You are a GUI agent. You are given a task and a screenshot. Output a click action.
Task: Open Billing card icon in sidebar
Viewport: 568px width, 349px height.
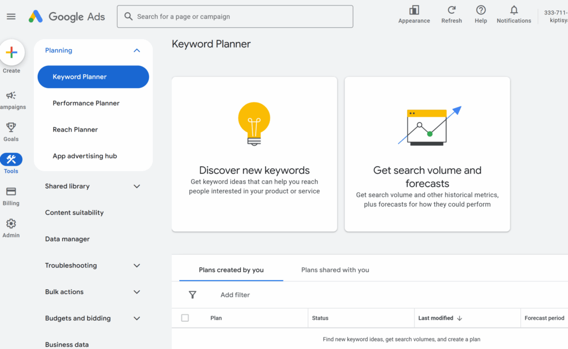[x=11, y=191]
